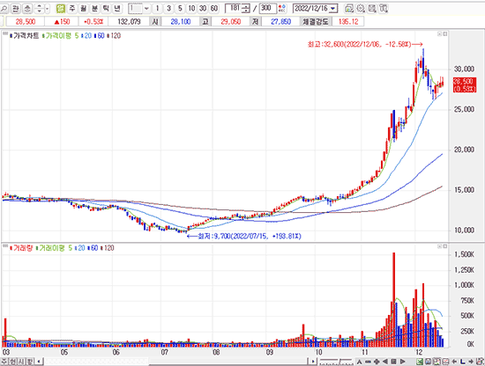Click the rightmost tools icon in top toolbar
Viewport: 485px width, 366px height.
(x=384, y=8)
